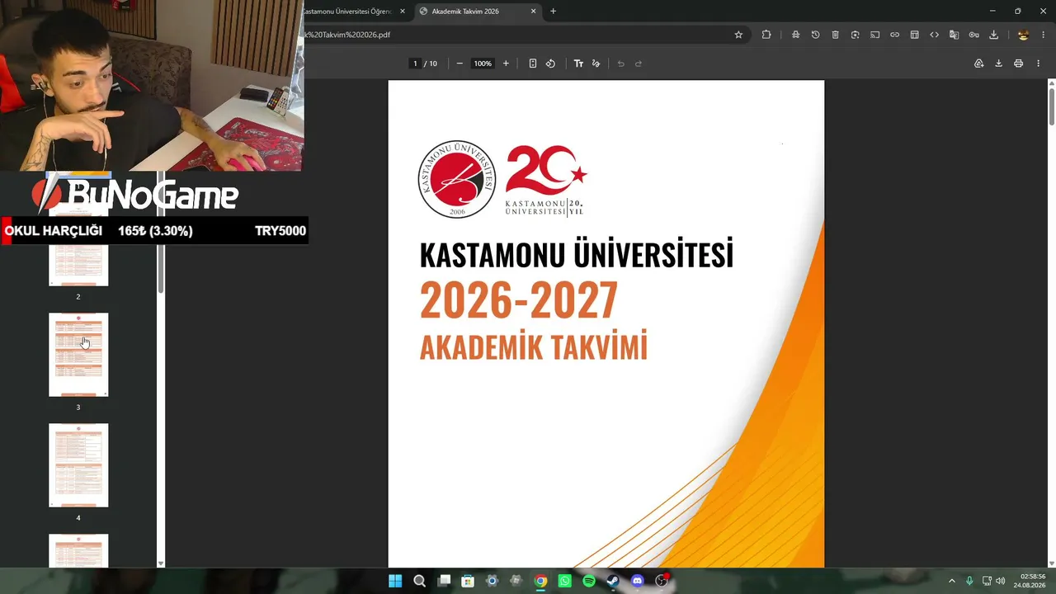Click the cast screen icon
Image resolution: width=1056 pixels, height=594 pixels.
click(x=874, y=35)
